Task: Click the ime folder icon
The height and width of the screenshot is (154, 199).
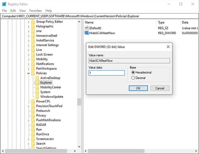Action: (33, 31)
